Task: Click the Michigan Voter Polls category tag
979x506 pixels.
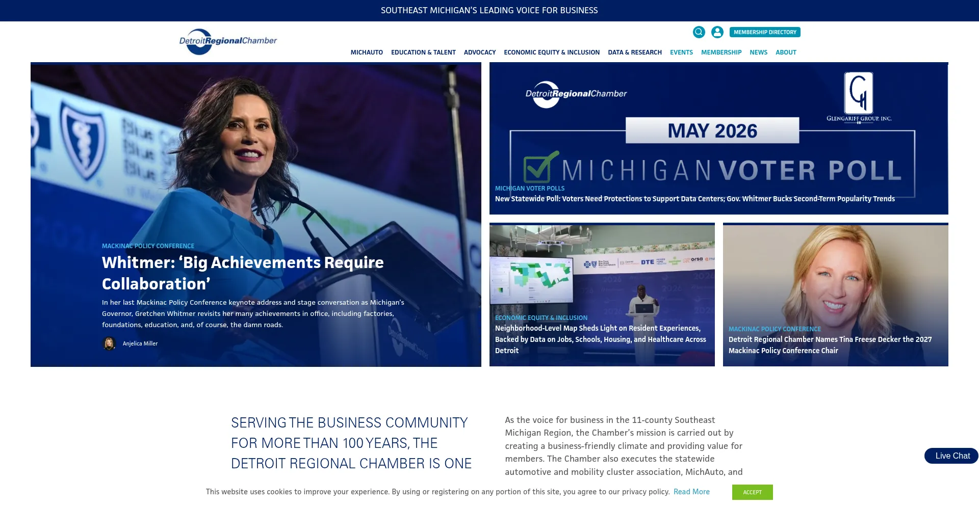Action: click(530, 189)
